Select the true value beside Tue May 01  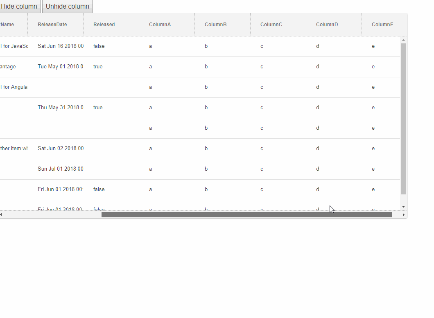97,66
